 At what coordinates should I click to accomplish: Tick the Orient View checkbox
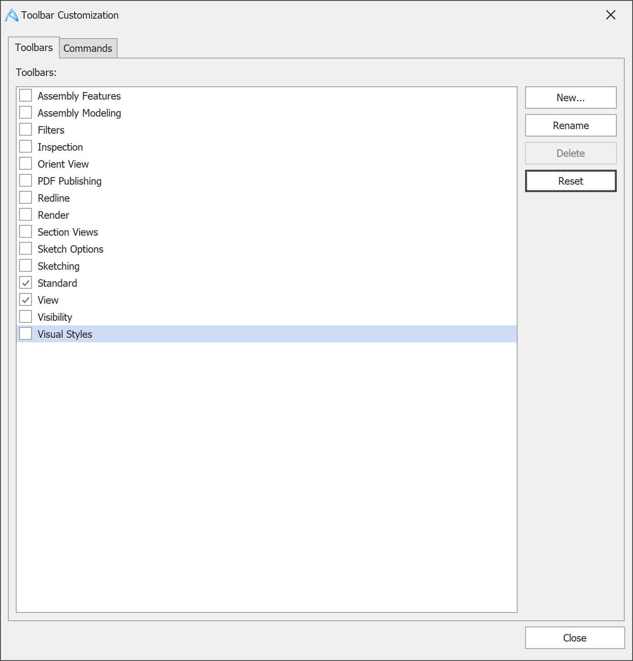25,164
